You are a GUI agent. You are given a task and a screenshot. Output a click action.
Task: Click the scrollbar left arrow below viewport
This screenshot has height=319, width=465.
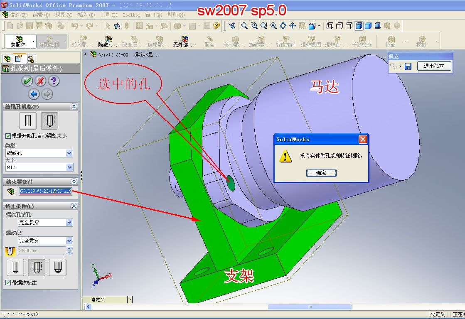[x=89, y=307]
